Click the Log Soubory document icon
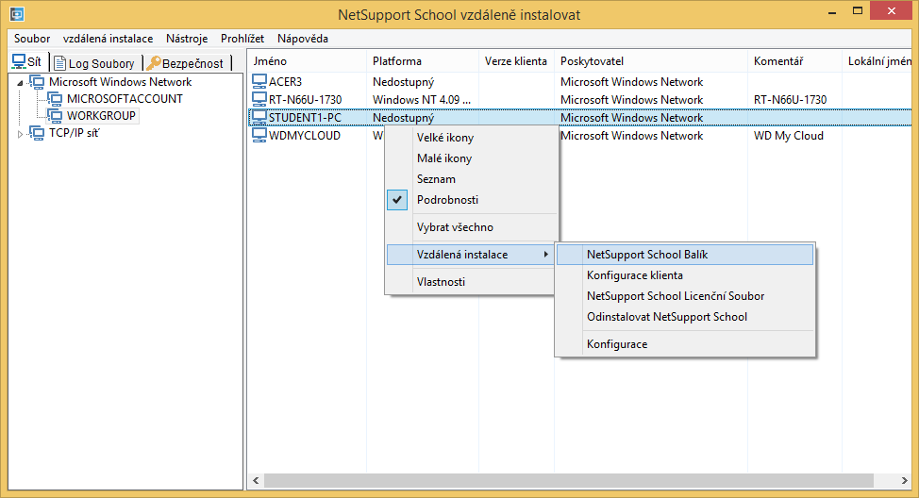This screenshot has height=498, width=919. [x=59, y=62]
